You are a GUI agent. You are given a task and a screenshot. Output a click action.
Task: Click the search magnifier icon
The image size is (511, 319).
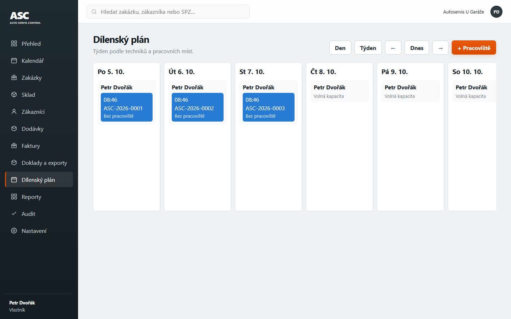94,12
